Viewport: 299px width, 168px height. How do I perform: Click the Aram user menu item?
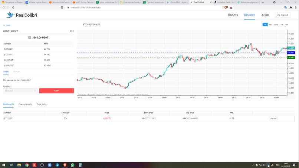point(265,15)
